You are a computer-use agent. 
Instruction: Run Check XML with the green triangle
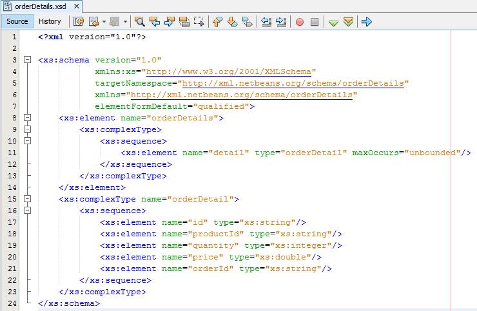(333, 23)
